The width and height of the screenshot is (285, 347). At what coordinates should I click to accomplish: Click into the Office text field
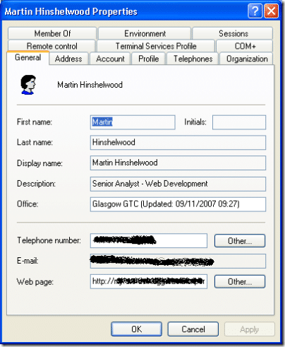pyautogui.click(x=178, y=204)
